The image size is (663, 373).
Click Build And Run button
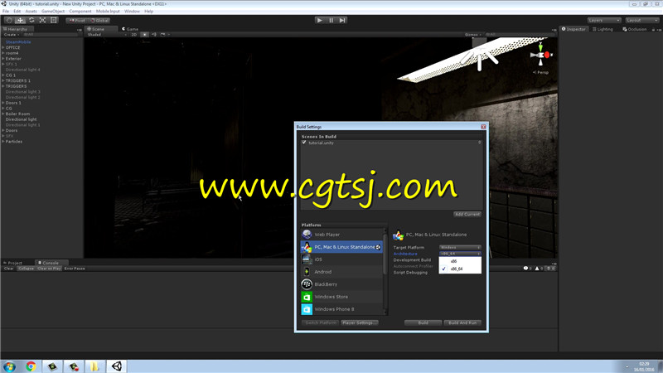[462, 322]
